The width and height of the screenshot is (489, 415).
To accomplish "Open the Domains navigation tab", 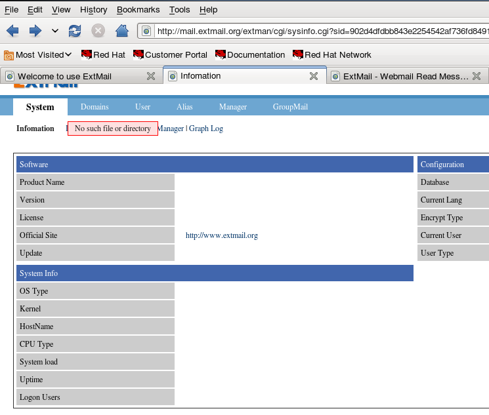I will click(95, 107).
